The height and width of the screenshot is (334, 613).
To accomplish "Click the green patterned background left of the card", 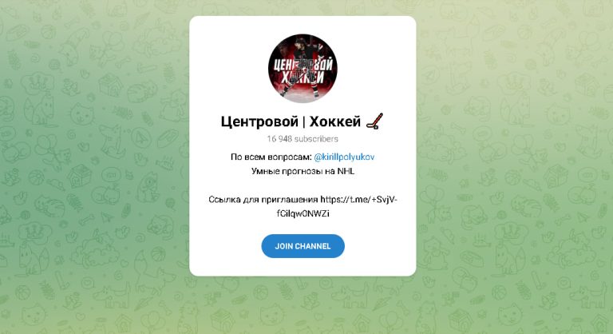I will pos(94,167).
